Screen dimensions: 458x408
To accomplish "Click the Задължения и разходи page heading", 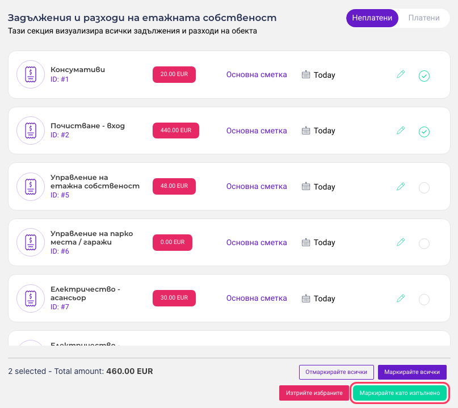I will coord(142,18).
